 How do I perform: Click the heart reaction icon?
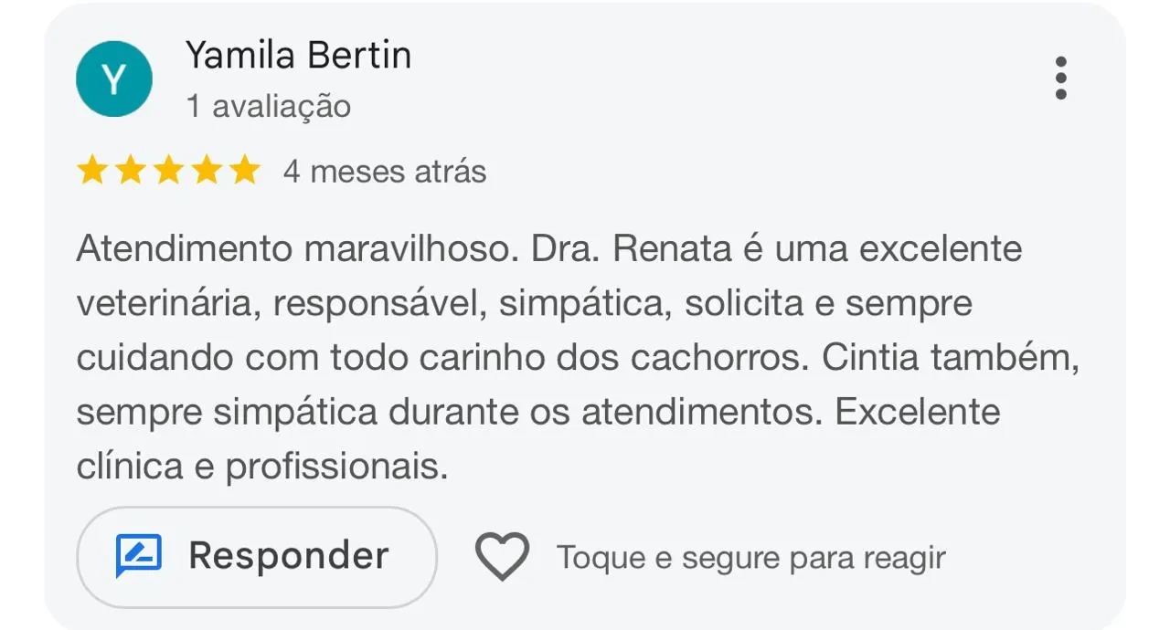point(502,556)
